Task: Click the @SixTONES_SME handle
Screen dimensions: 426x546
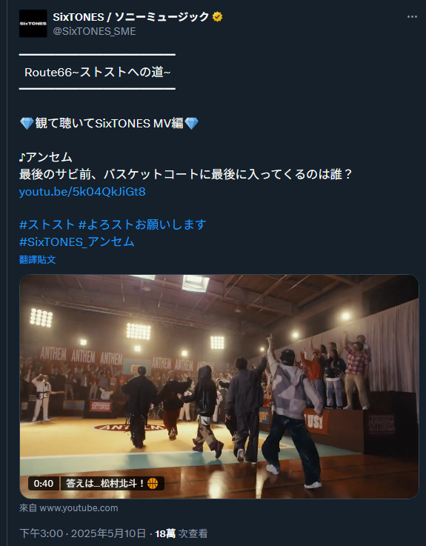Action: click(x=94, y=31)
